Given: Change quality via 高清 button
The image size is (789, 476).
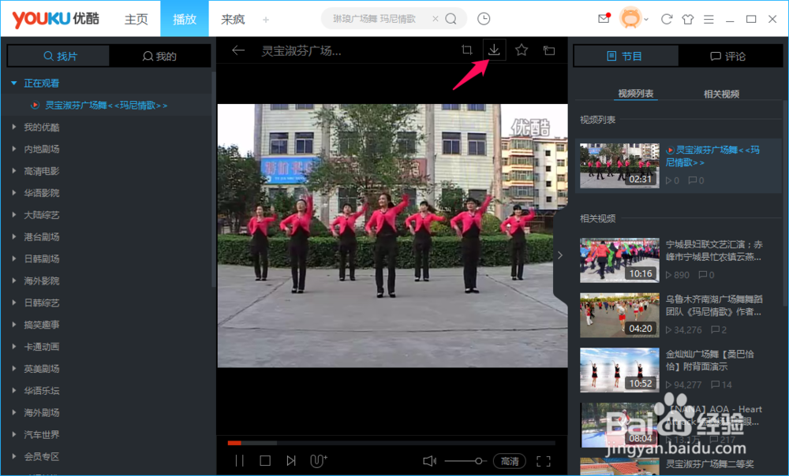Looking at the screenshot, I should tap(509, 461).
